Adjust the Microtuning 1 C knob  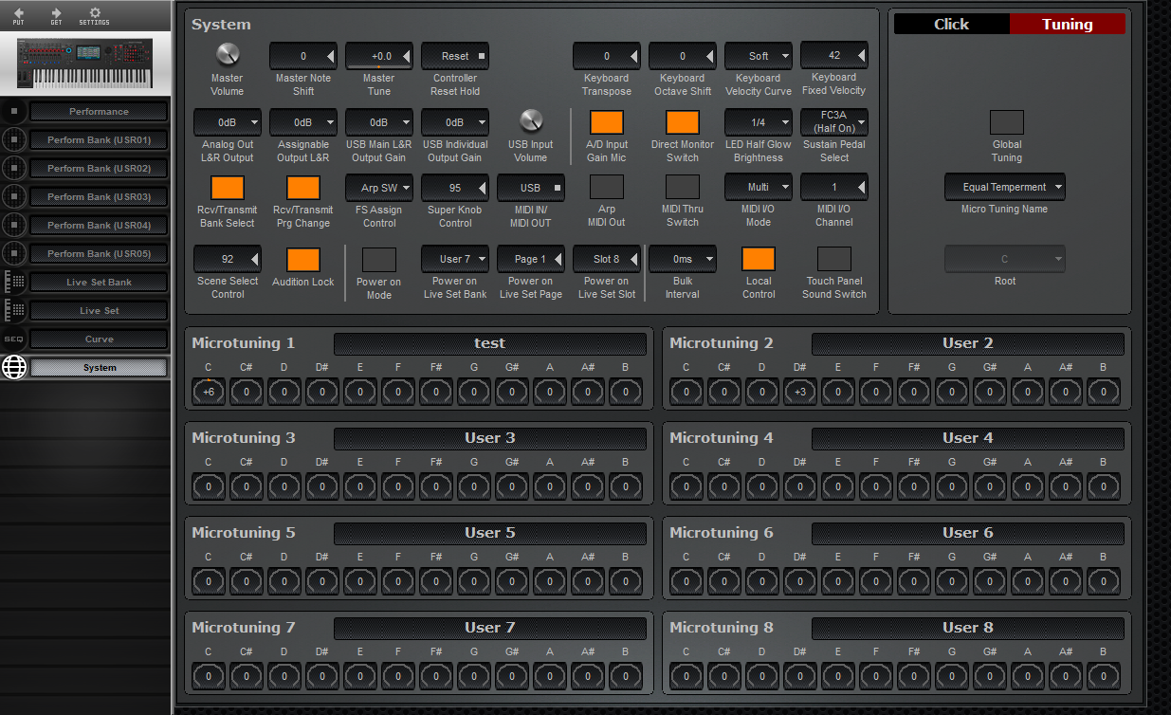[x=208, y=391]
